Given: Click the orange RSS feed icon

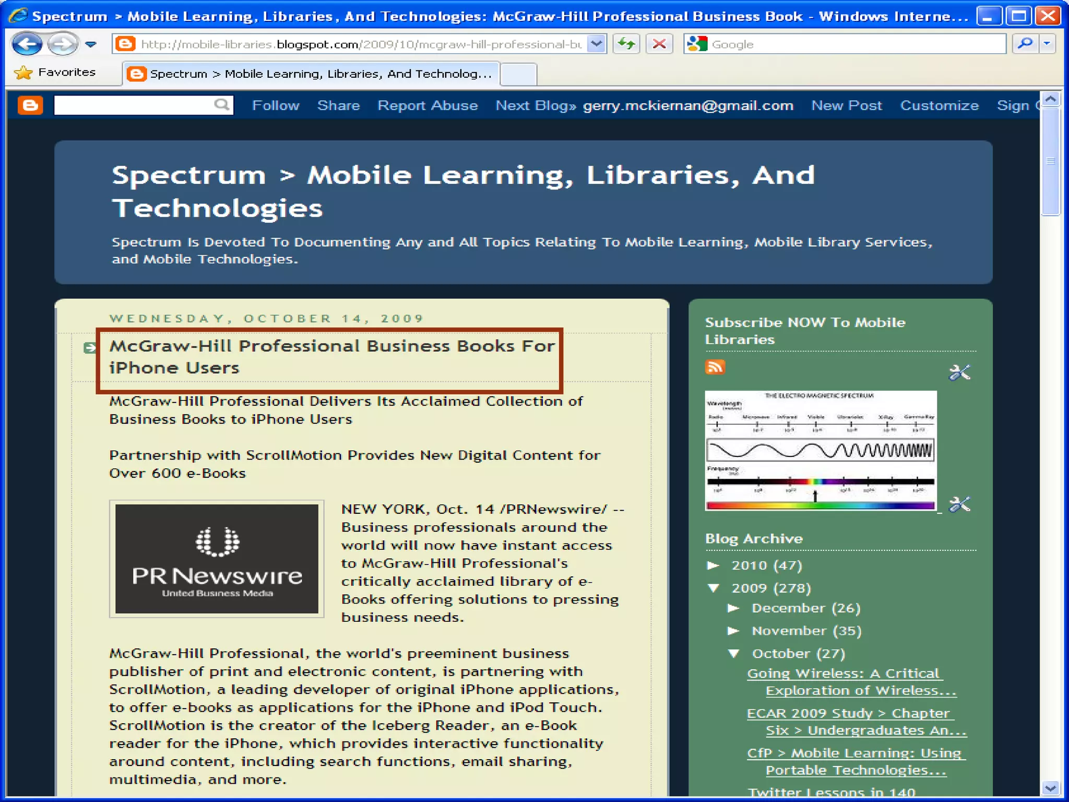Looking at the screenshot, I should click(715, 367).
